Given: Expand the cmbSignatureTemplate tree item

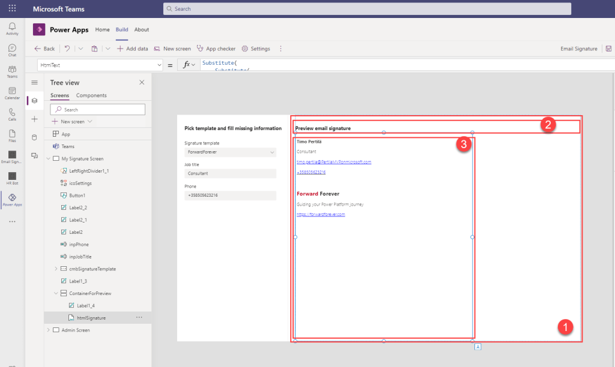Looking at the screenshot, I should [x=56, y=269].
